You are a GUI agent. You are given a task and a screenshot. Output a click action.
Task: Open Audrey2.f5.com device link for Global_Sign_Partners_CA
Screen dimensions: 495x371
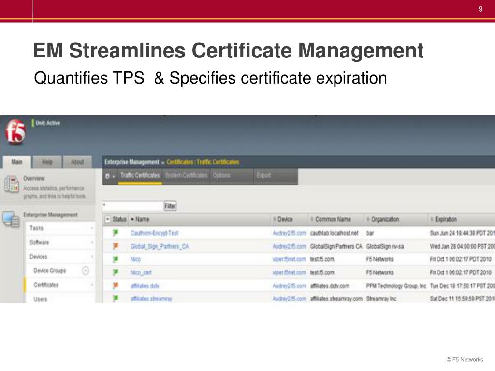[x=290, y=246]
